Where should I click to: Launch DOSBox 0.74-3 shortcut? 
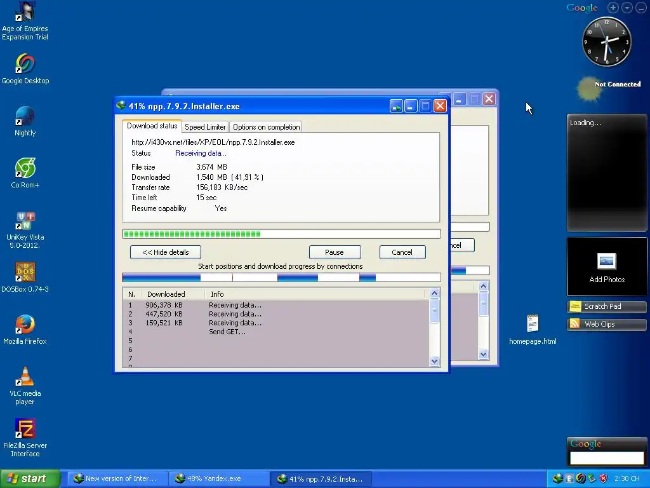click(25, 272)
